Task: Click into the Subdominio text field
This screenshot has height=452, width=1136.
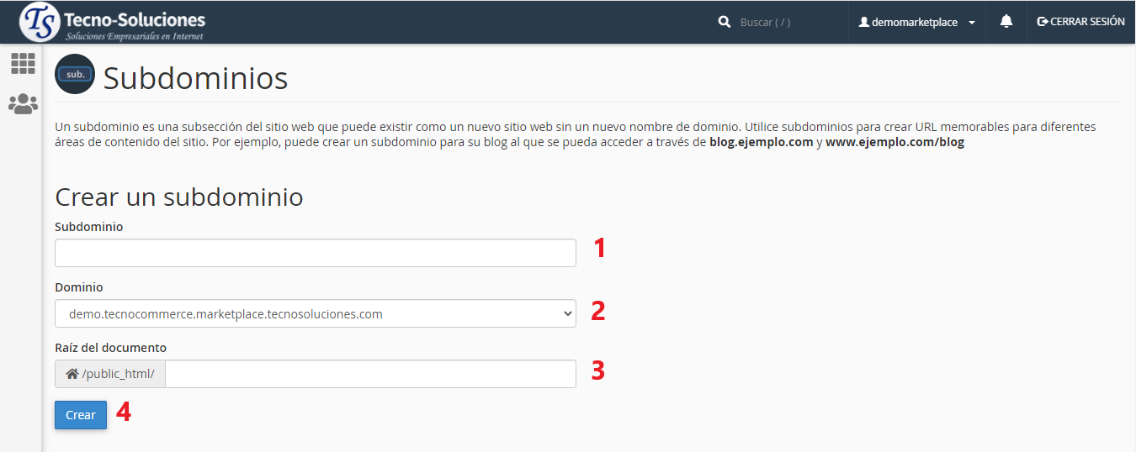Action: coord(316,253)
